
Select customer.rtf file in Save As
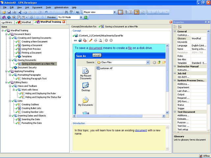[105, 68]
